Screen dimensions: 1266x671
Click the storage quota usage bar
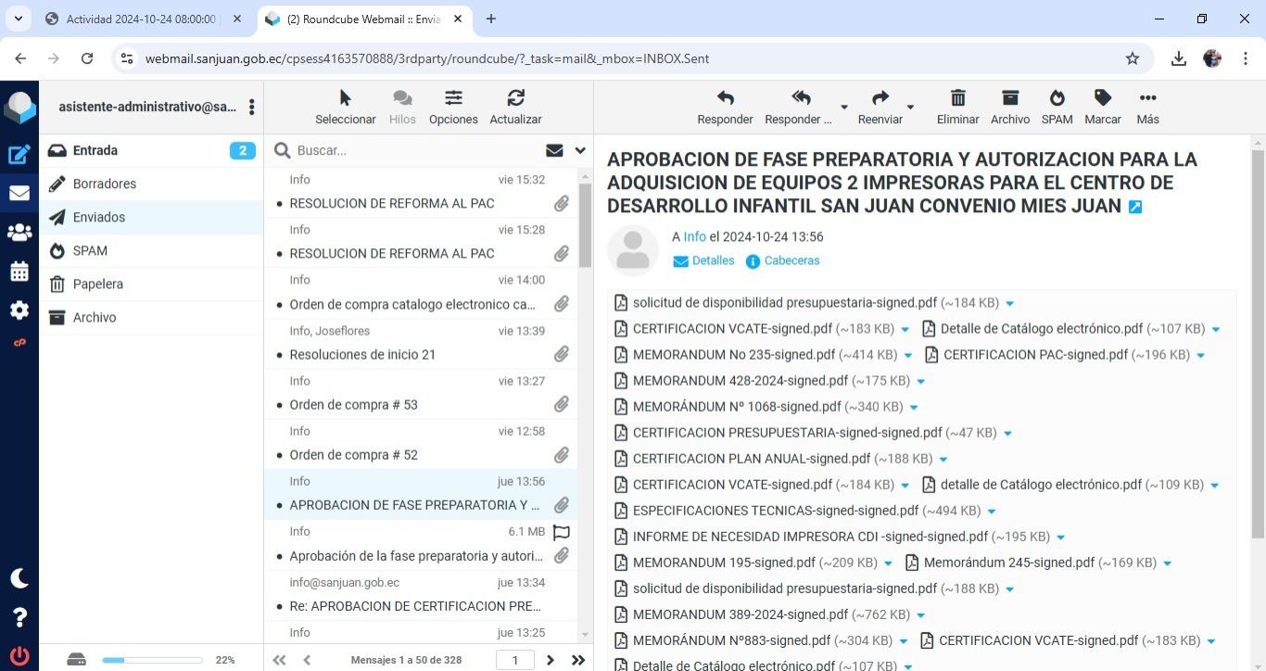(152, 660)
